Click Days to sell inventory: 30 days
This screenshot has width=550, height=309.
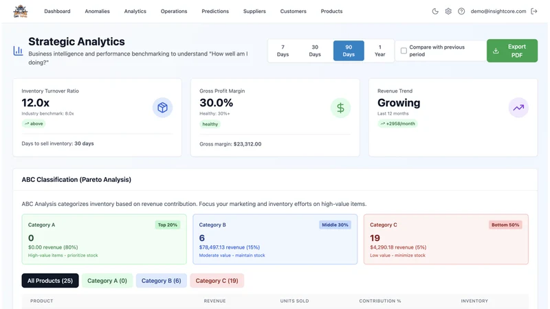tap(58, 144)
